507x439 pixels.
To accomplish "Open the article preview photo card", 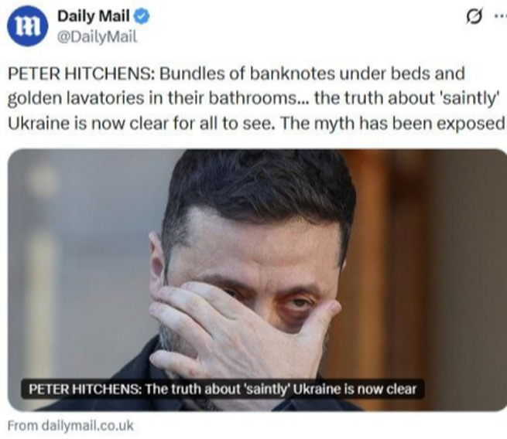I will click(257, 280).
